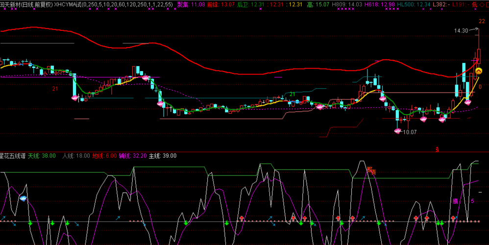Click the 聚集: 11.08 readout
Image resolution: width=489 pixels, height=245 pixels.
tap(191, 4)
